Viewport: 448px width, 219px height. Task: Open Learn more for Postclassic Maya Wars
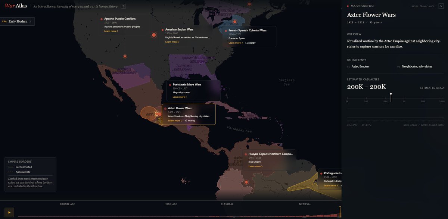(180, 97)
